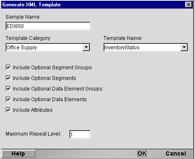Uncheck Include Optional Data Element Groups
Viewport: 195px width, 159px height.
[8, 89]
